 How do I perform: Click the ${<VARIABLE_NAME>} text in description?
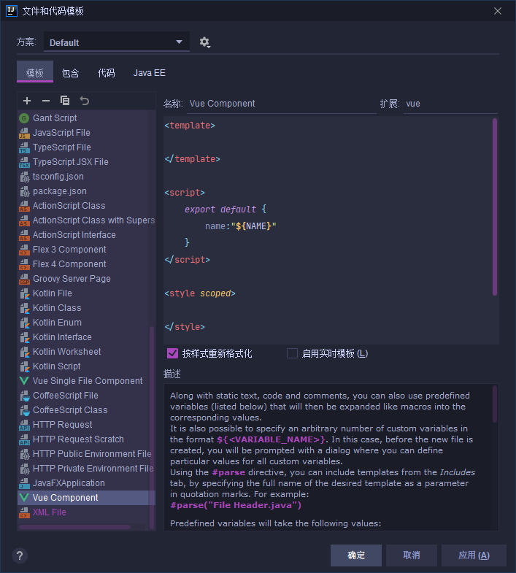(x=271, y=439)
